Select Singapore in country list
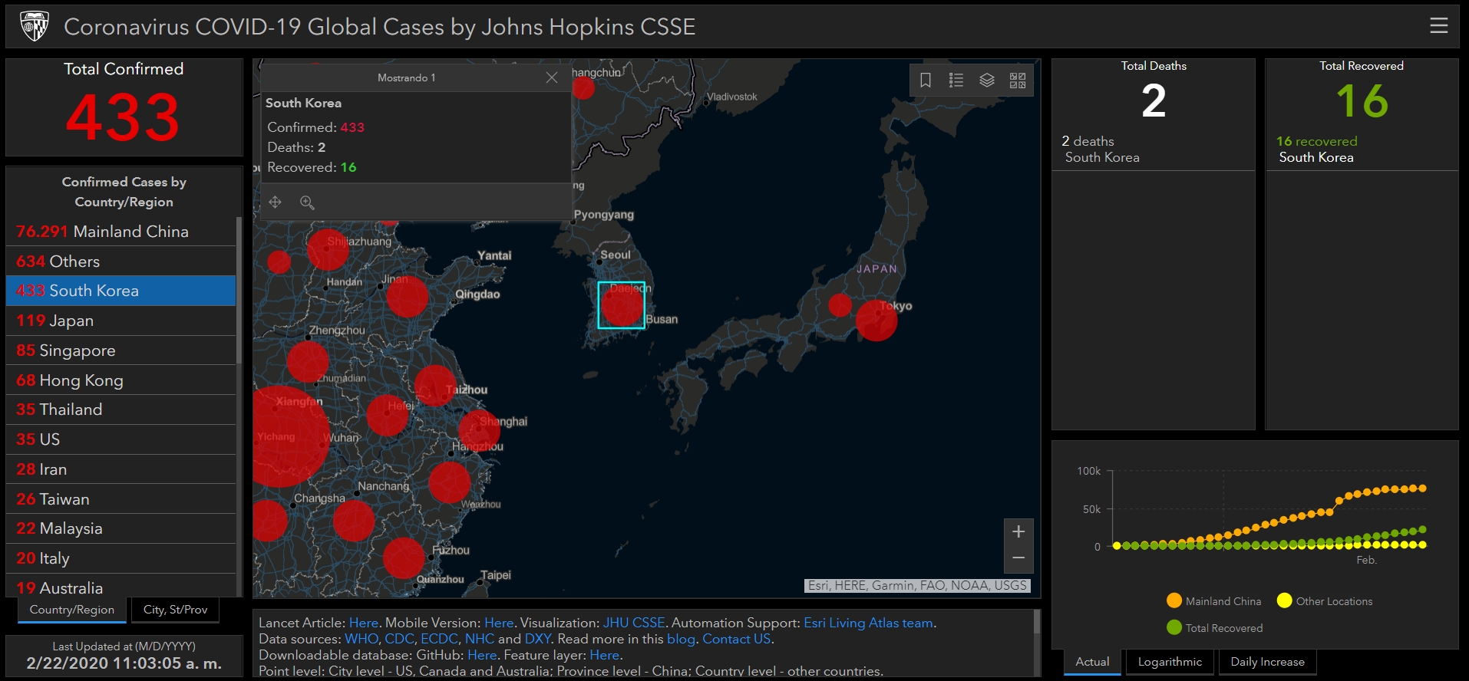Viewport: 1469px width, 681px height. (x=120, y=350)
